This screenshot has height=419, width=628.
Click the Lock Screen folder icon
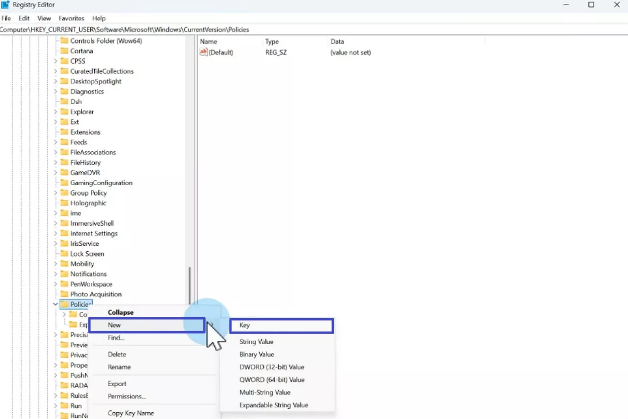(64, 254)
